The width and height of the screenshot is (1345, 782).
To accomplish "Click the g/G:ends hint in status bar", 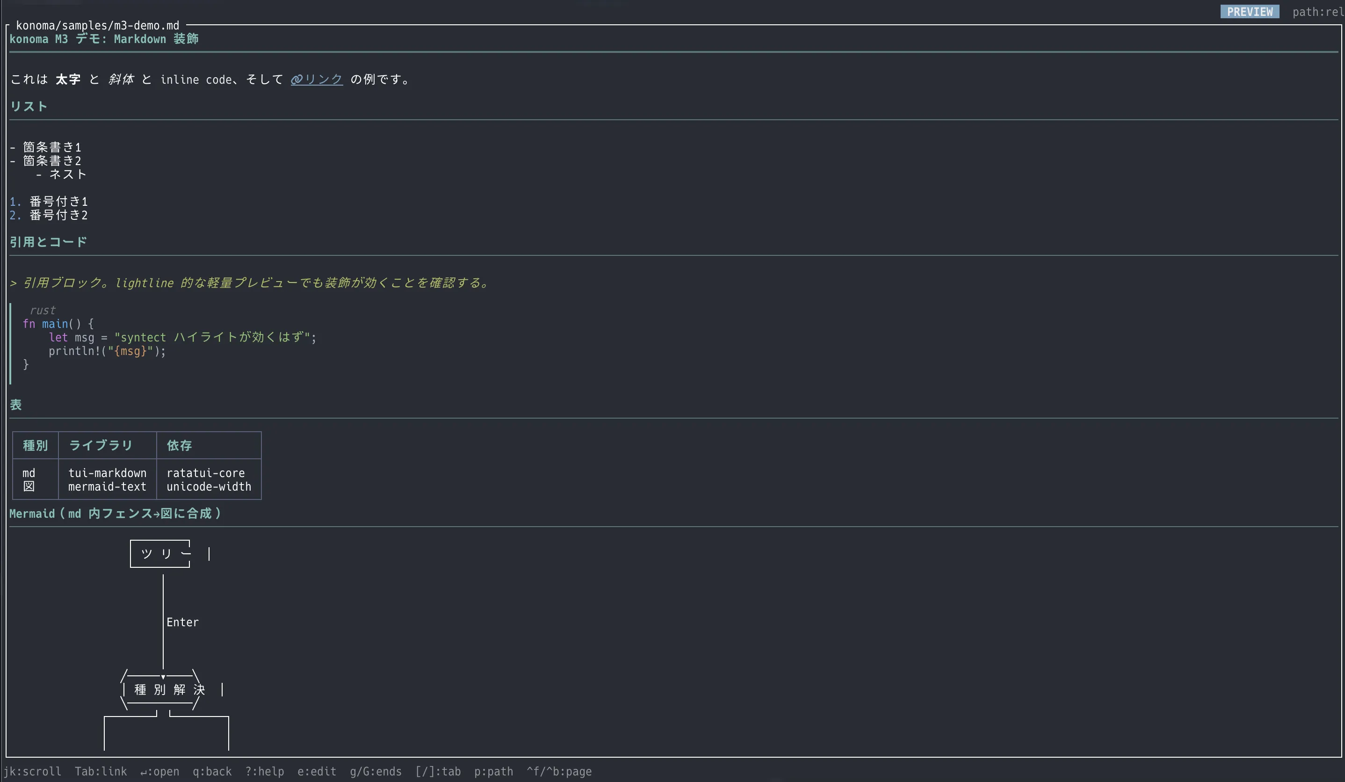I will coord(376,771).
